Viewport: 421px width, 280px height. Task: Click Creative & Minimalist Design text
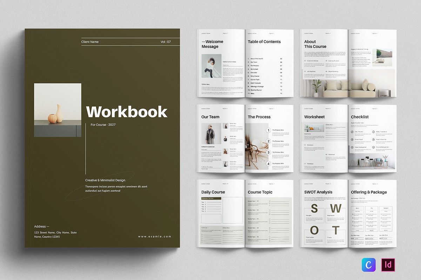point(105,180)
